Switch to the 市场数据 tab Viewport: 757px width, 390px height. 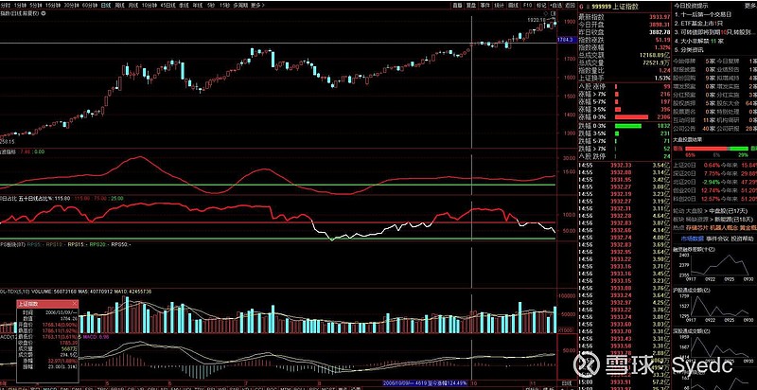coord(692,239)
